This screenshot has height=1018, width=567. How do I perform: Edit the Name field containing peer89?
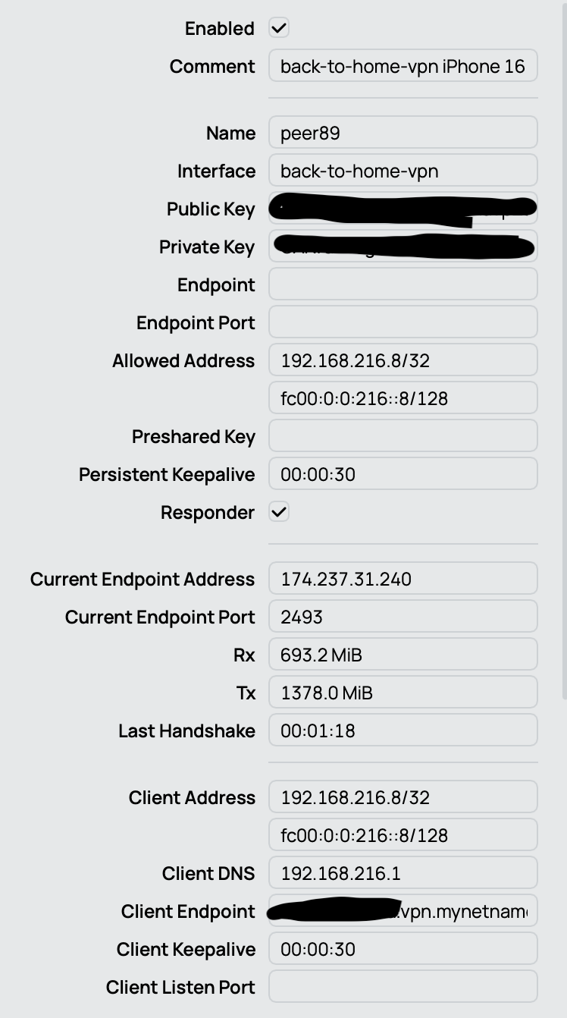coord(403,134)
